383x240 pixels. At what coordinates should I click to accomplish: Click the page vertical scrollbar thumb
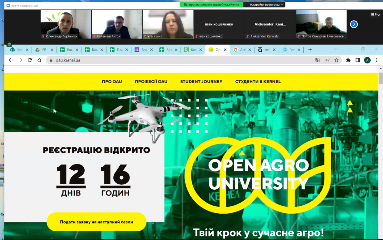[381, 78]
